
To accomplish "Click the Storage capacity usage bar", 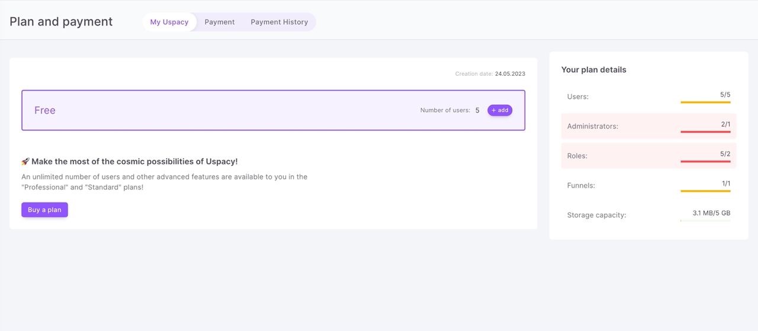I will [x=705, y=221].
